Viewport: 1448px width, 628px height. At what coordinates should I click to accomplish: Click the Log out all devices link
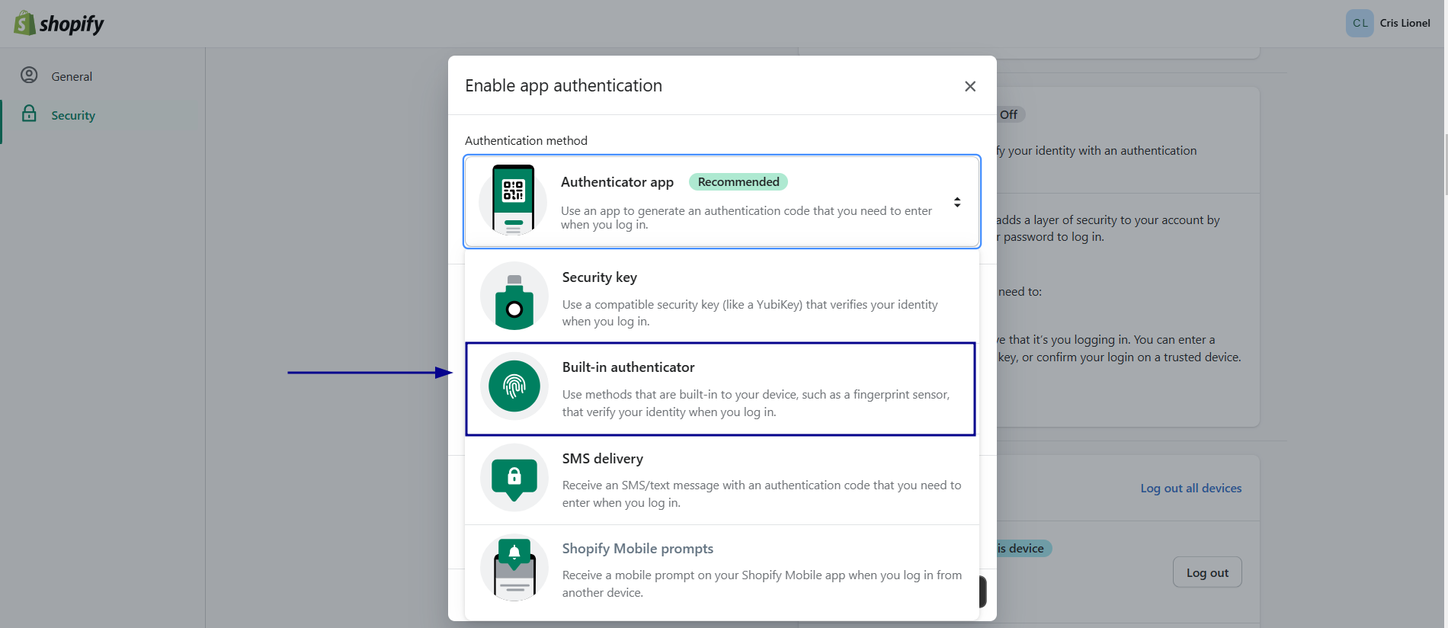click(1191, 489)
